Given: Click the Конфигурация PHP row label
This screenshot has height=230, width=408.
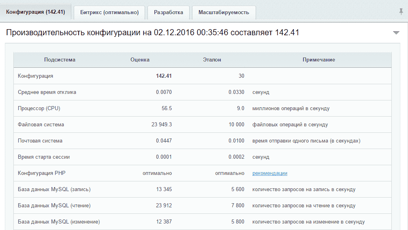Looking at the screenshot, I should 42,173.
